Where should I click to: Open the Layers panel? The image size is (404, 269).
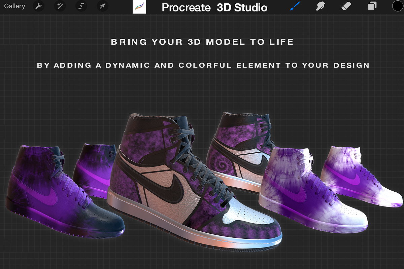point(372,6)
